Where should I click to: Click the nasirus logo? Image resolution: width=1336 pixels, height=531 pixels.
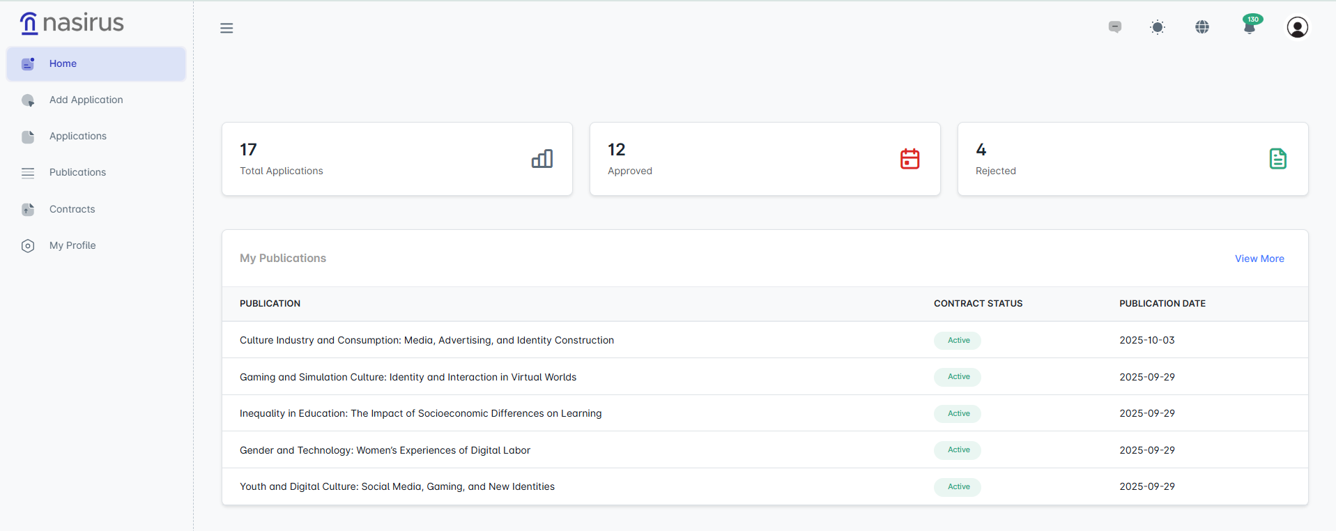pyautogui.click(x=72, y=23)
